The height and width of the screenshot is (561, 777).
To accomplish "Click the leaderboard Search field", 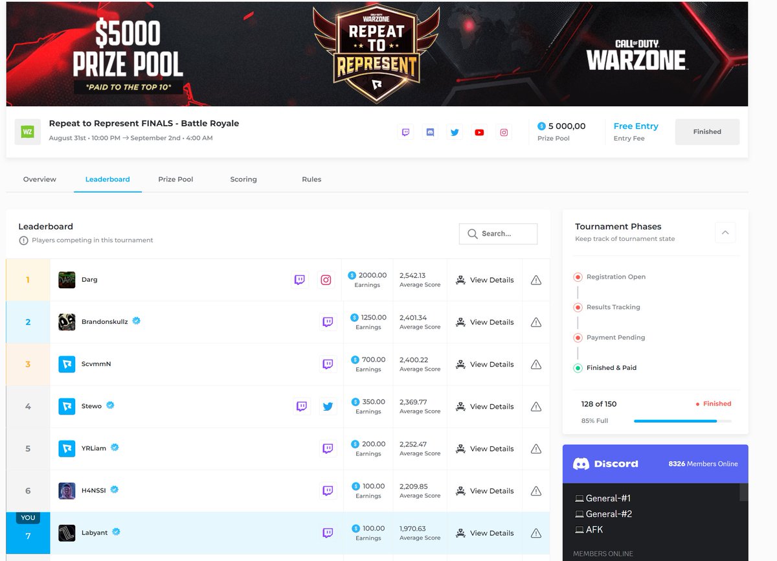I will pyautogui.click(x=498, y=233).
